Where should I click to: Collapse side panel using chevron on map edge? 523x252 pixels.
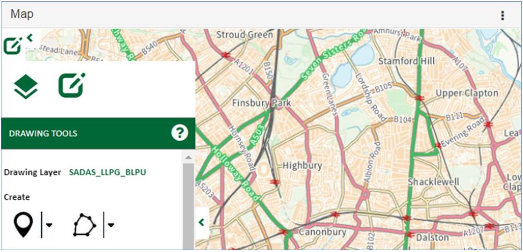201,222
